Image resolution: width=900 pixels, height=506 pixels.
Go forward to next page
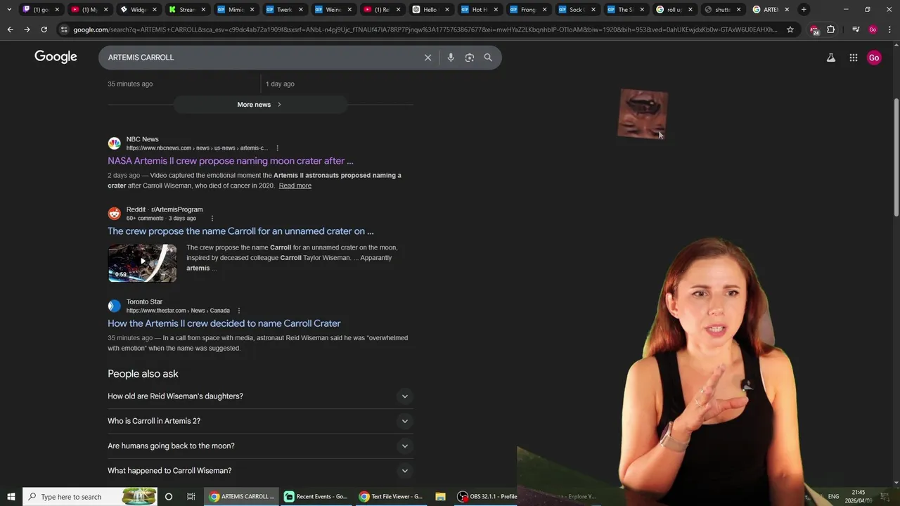[x=27, y=30]
